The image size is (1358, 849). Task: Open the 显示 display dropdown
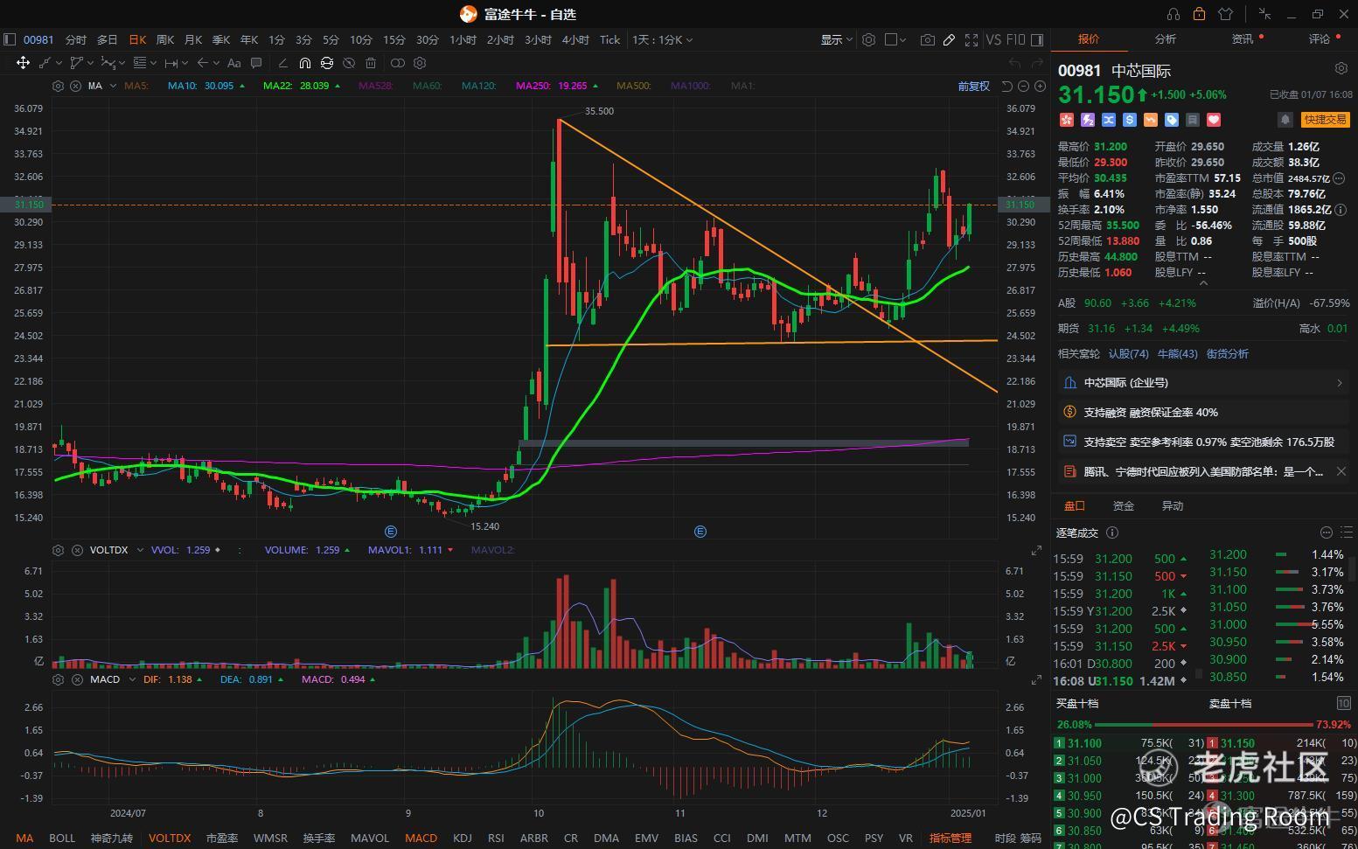point(837,39)
